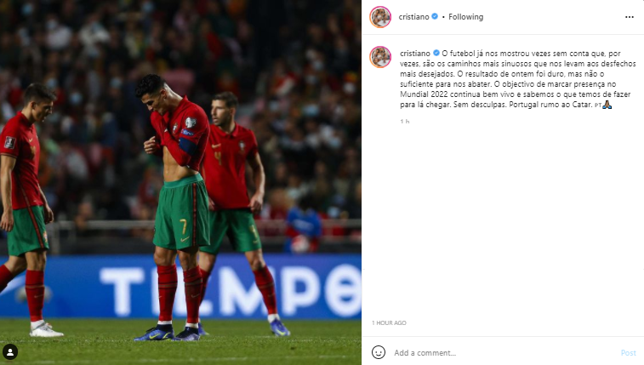Screen dimensions: 644x365
Task: Click verified badge in the caption
Action: [x=436, y=53]
